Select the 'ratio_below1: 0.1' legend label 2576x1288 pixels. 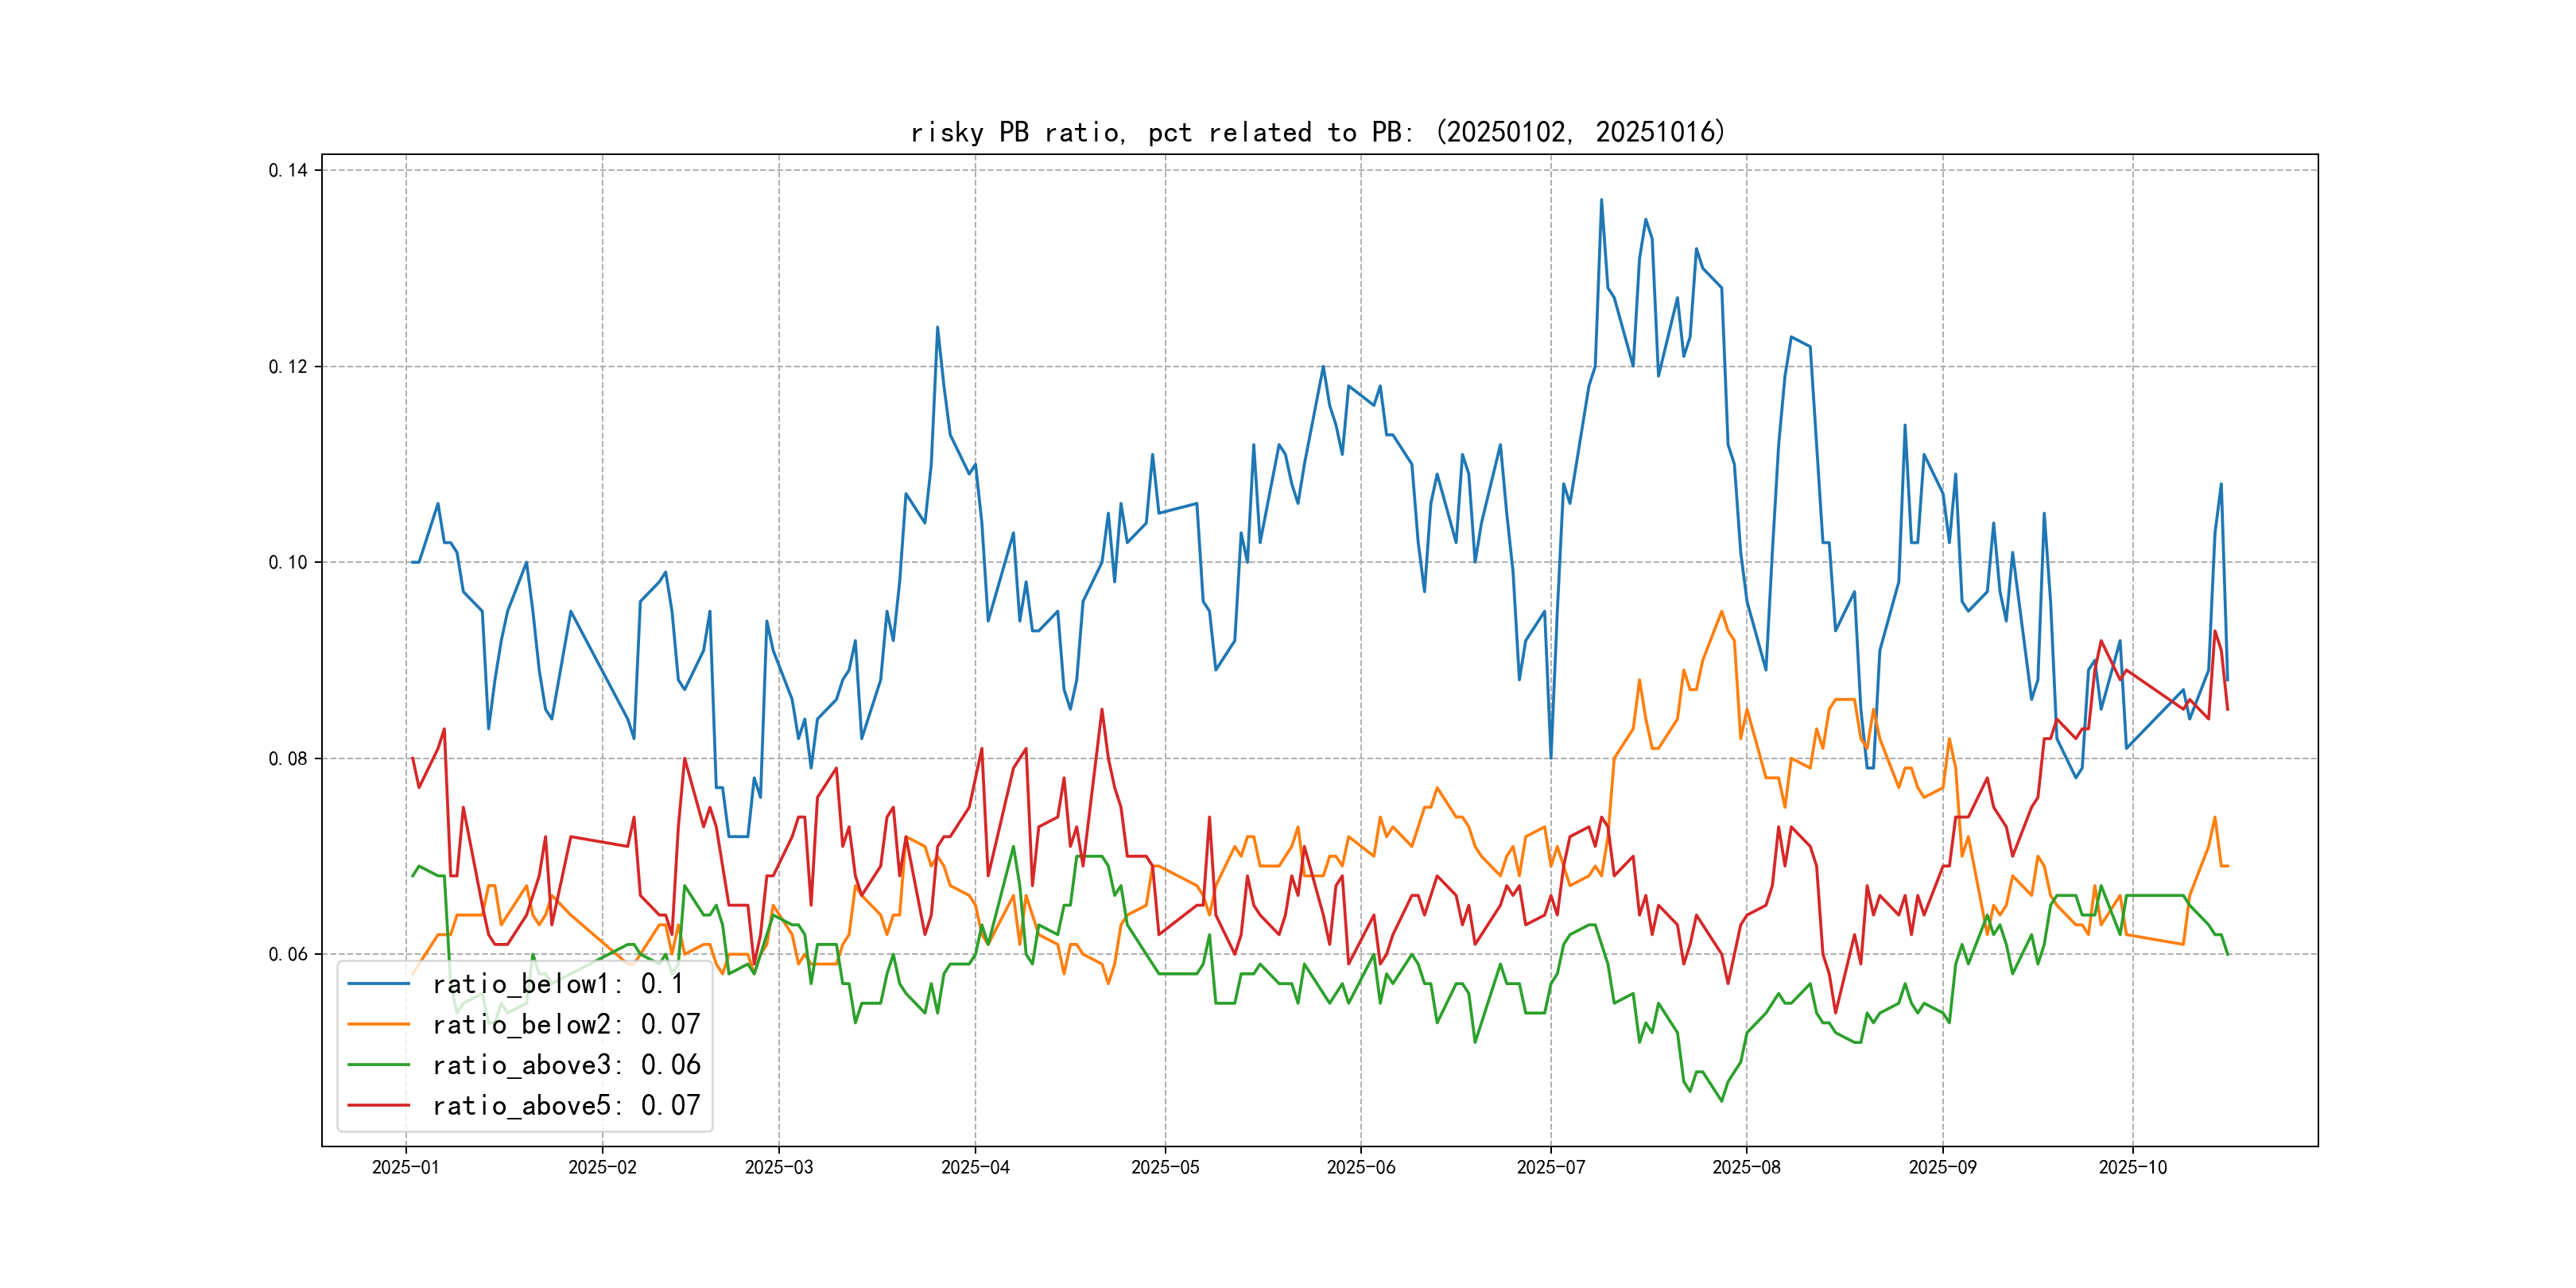(557, 984)
